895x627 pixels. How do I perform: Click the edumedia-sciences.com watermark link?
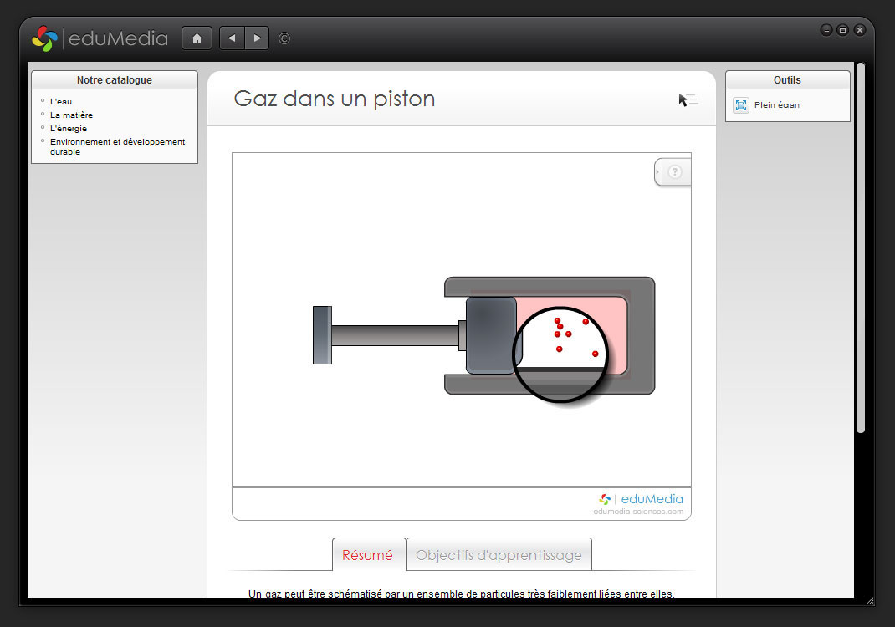[x=638, y=512]
